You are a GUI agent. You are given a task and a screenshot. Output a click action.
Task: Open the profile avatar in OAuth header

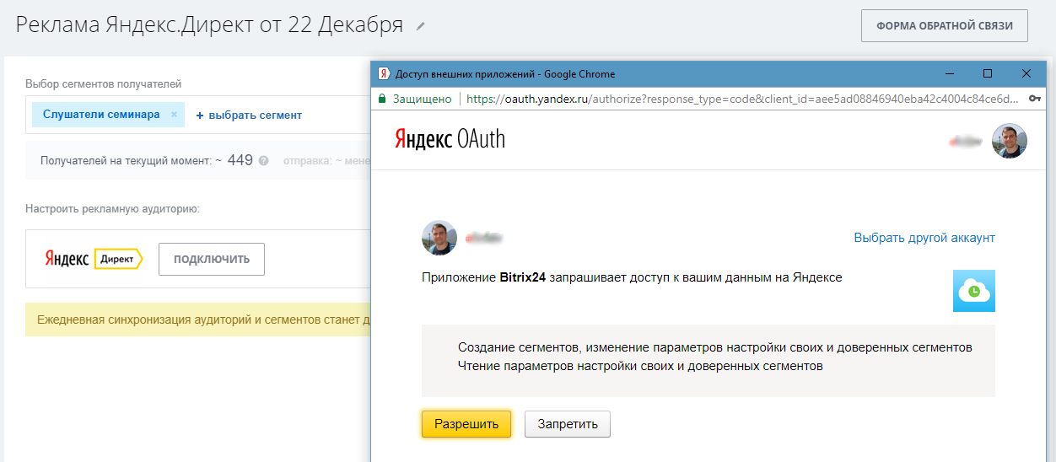pyautogui.click(x=1010, y=141)
